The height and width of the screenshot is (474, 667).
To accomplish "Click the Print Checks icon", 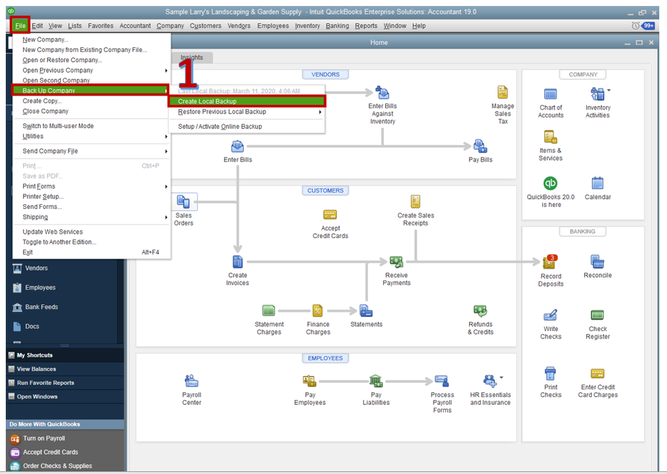I will pos(550,374).
